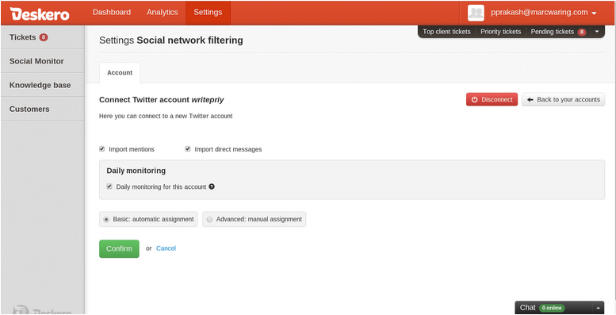This screenshot has height=315, width=616.
Task: Click the Connect Twitter account writepriy heading
Action: 162,100
